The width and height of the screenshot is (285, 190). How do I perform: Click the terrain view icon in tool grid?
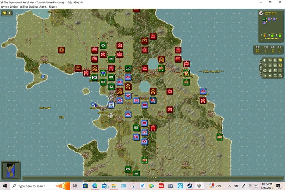coord(270,60)
